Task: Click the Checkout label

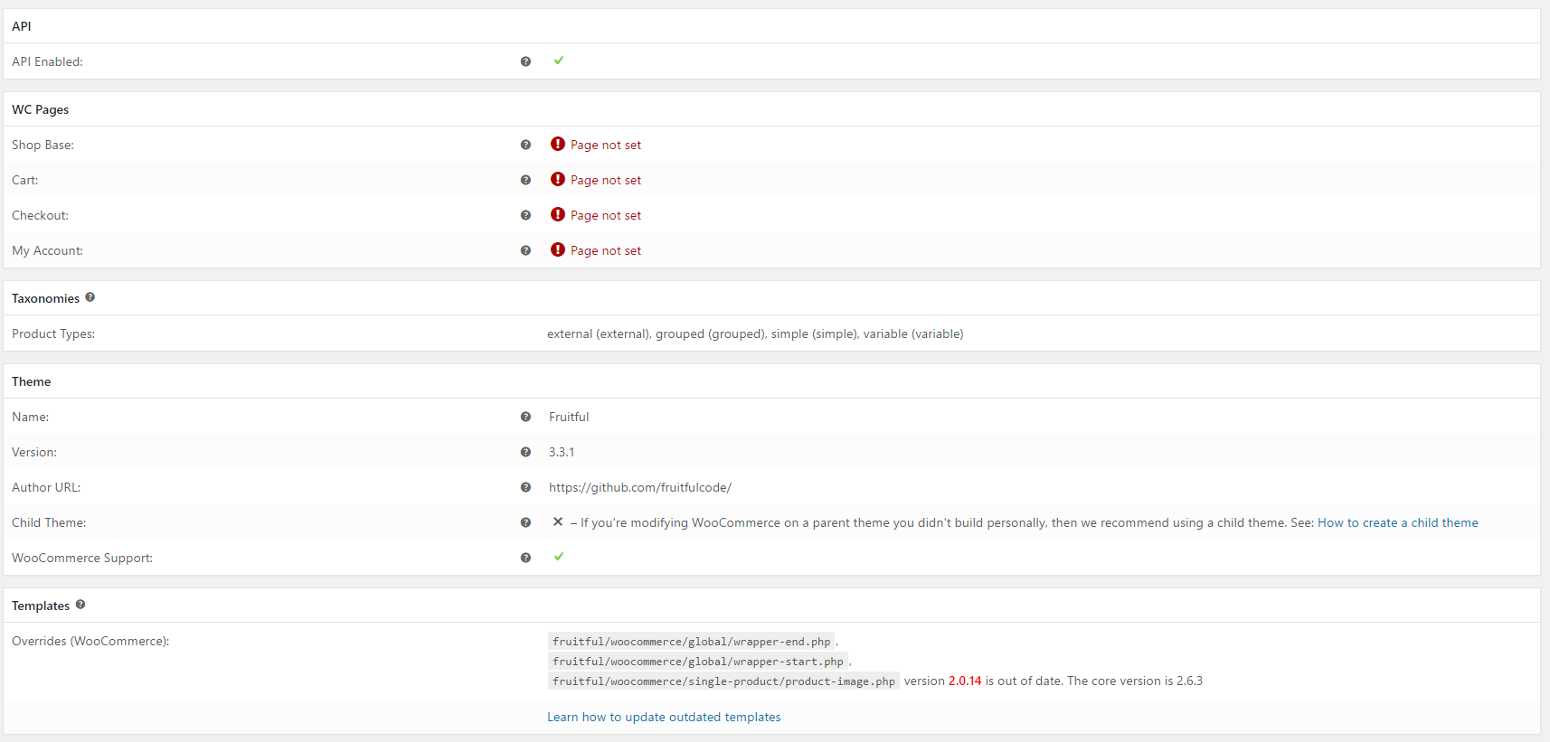Action: point(40,215)
